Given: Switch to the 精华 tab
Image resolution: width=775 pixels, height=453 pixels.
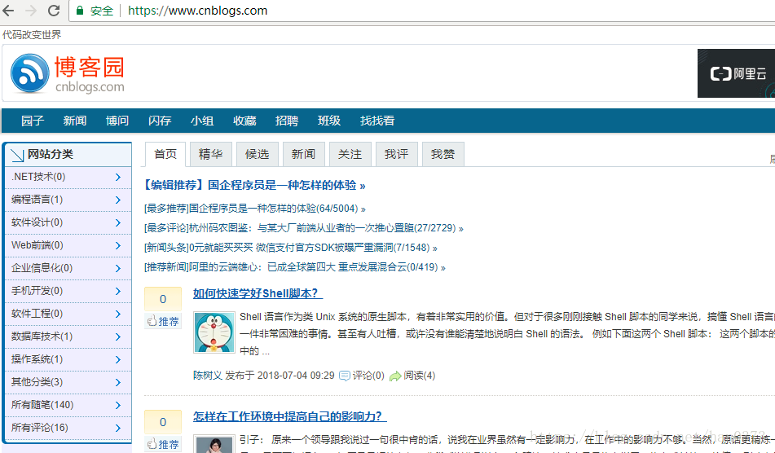Looking at the screenshot, I should pos(211,155).
